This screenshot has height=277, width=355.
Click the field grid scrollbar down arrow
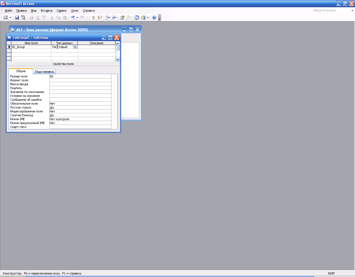pyautogui.click(x=118, y=59)
